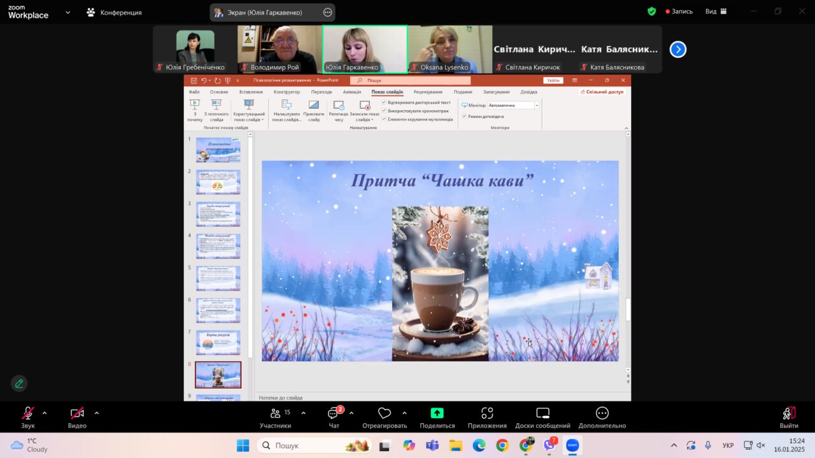Open Отреагировать reactions heart icon
Image resolution: width=815 pixels, height=458 pixels.
(x=384, y=413)
